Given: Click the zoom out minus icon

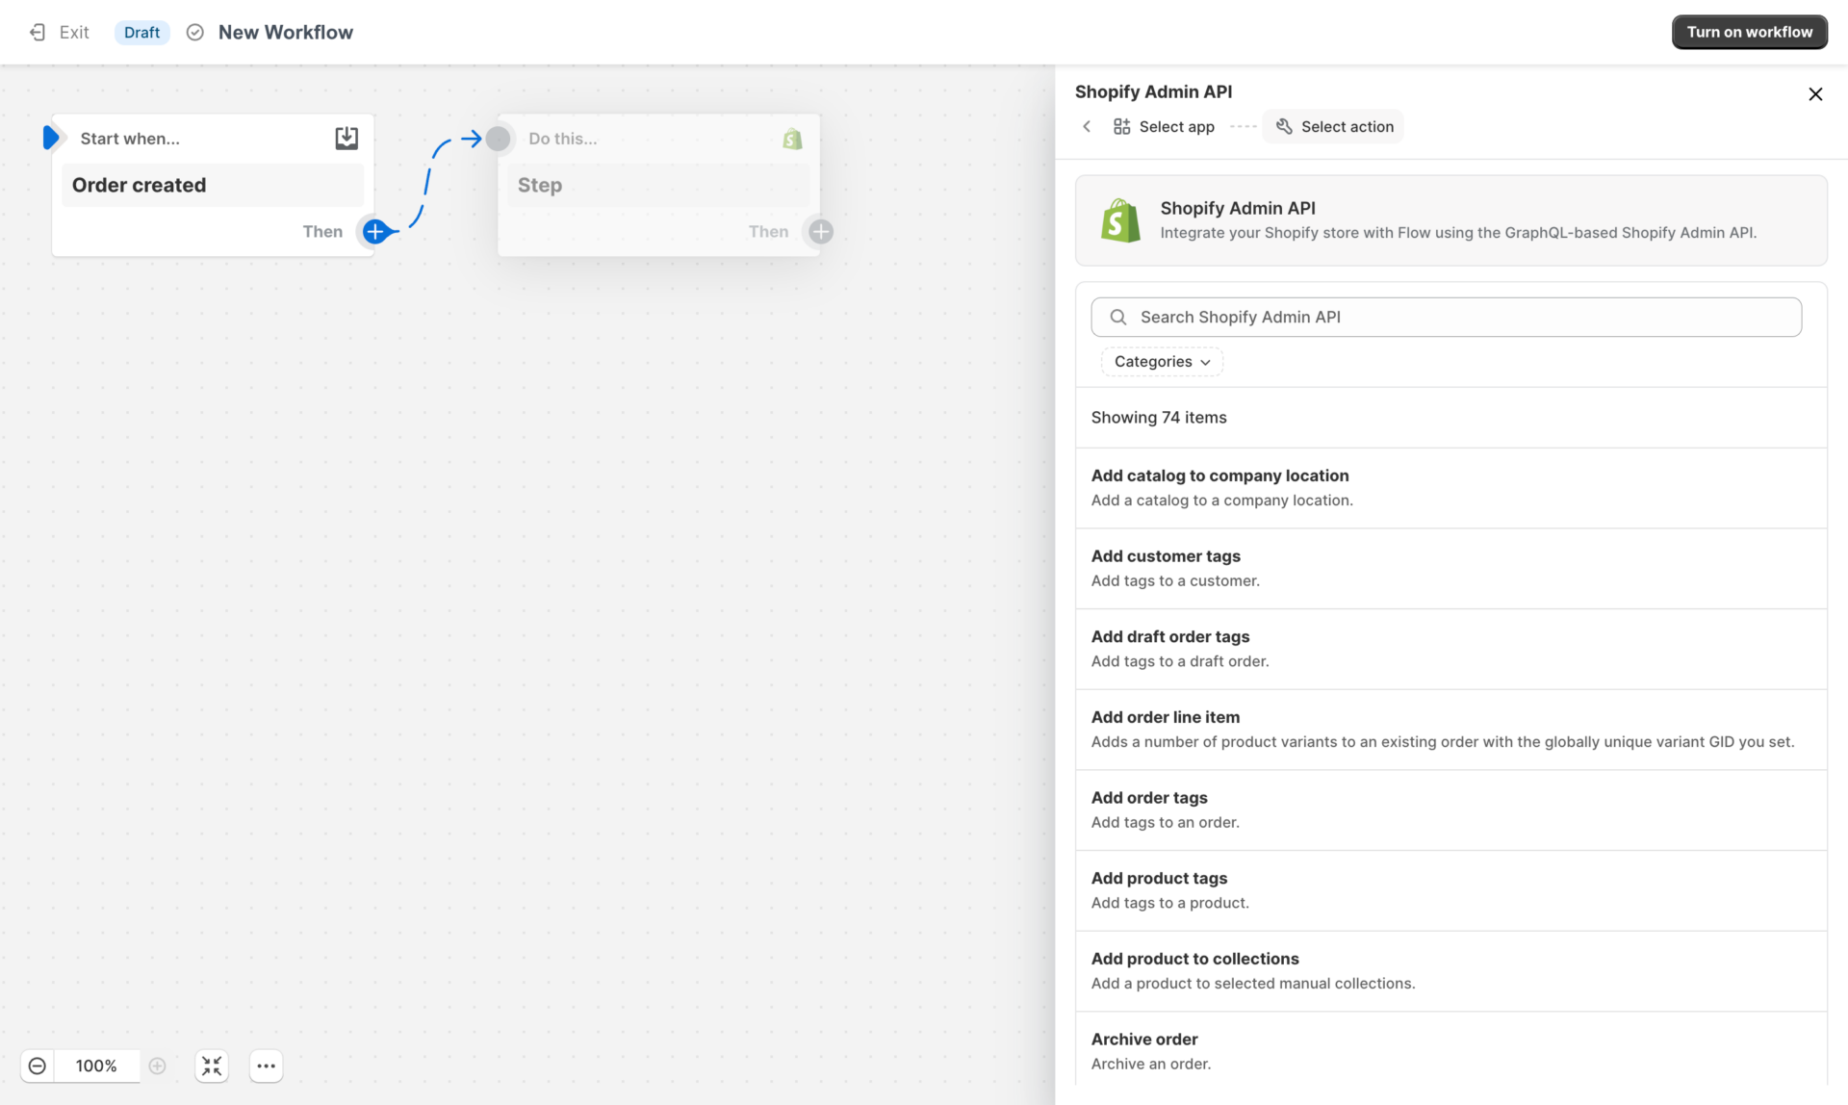Looking at the screenshot, I should (38, 1066).
